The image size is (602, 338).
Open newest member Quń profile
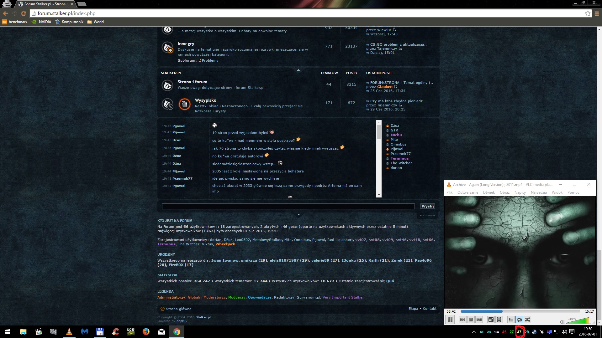[390, 281]
